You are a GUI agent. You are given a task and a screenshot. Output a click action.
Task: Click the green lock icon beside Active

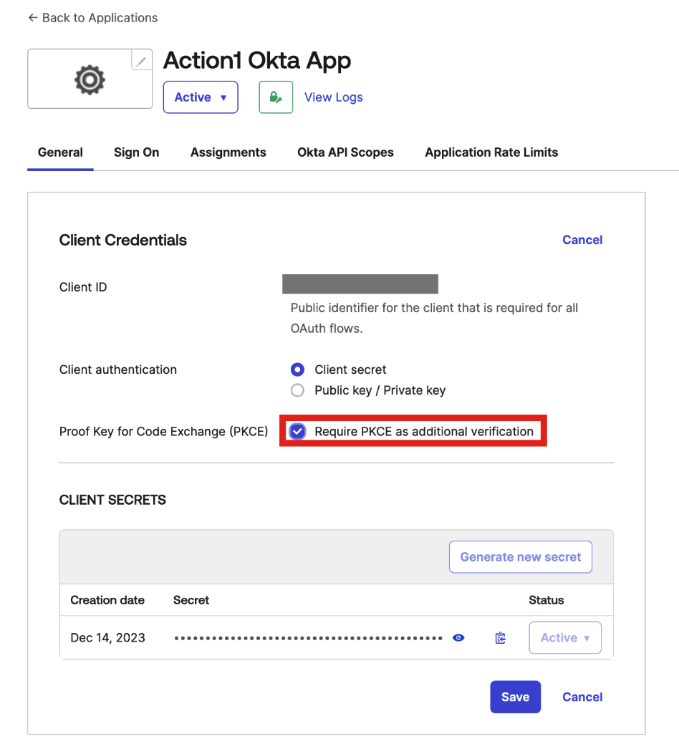pyautogui.click(x=275, y=97)
